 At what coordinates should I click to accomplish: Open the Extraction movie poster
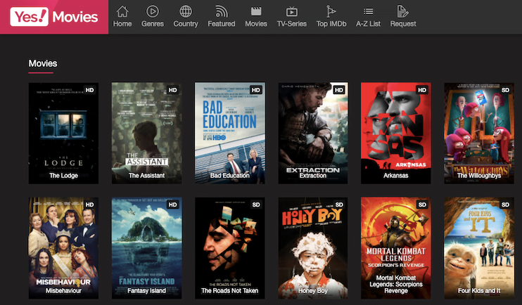(313, 133)
